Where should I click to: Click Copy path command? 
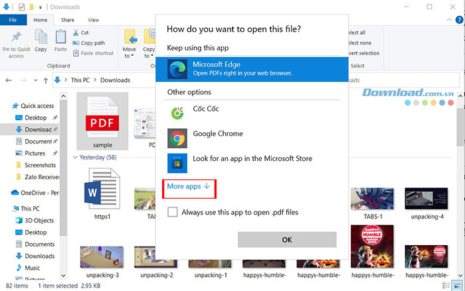[88, 43]
